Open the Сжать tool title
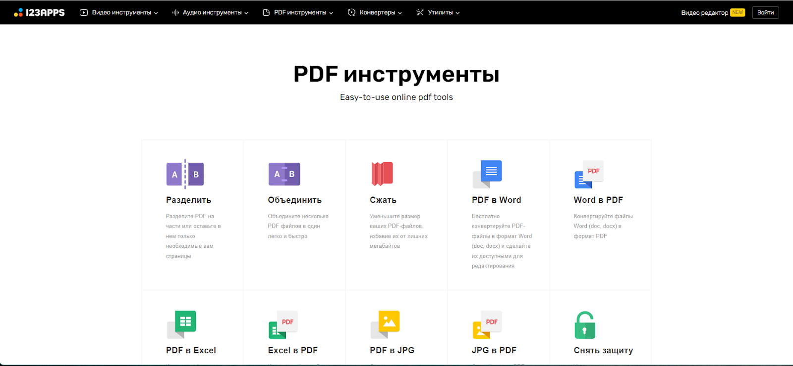This screenshot has width=793, height=366. (x=383, y=200)
